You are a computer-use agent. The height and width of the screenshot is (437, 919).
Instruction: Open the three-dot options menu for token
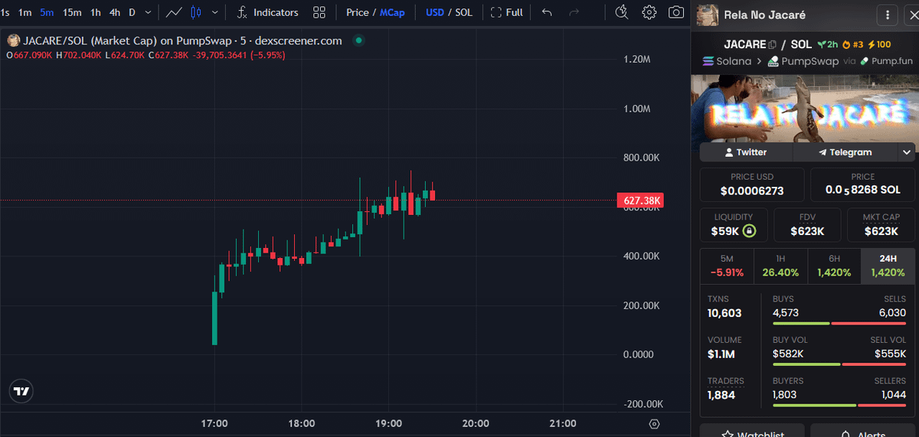pyautogui.click(x=888, y=15)
